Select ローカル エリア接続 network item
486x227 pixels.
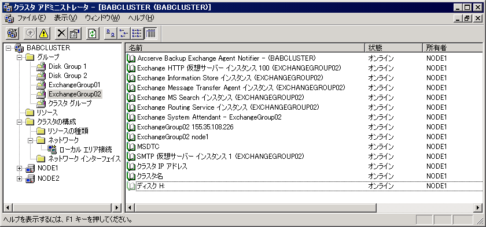pos(86,150)
